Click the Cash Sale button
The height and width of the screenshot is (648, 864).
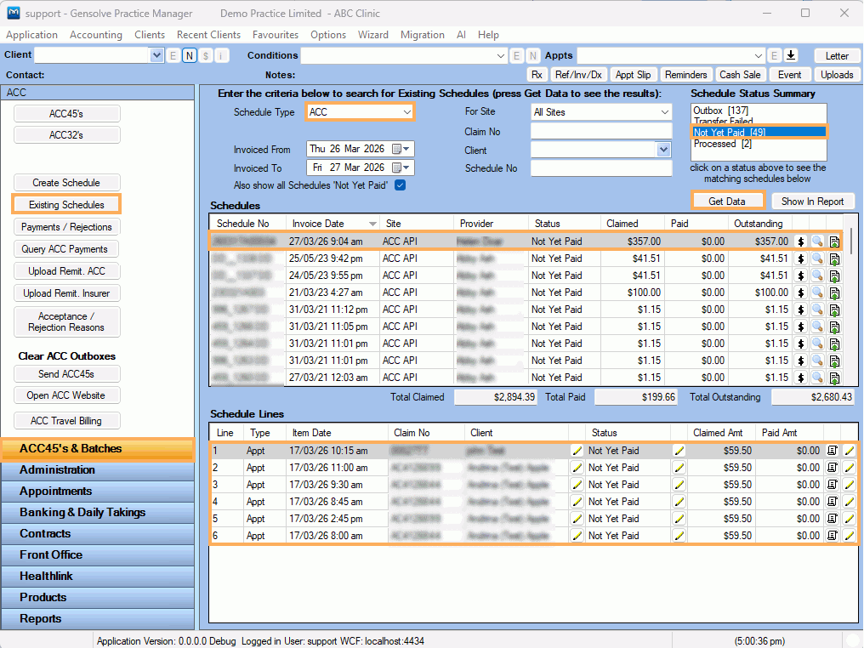point(740,74)
